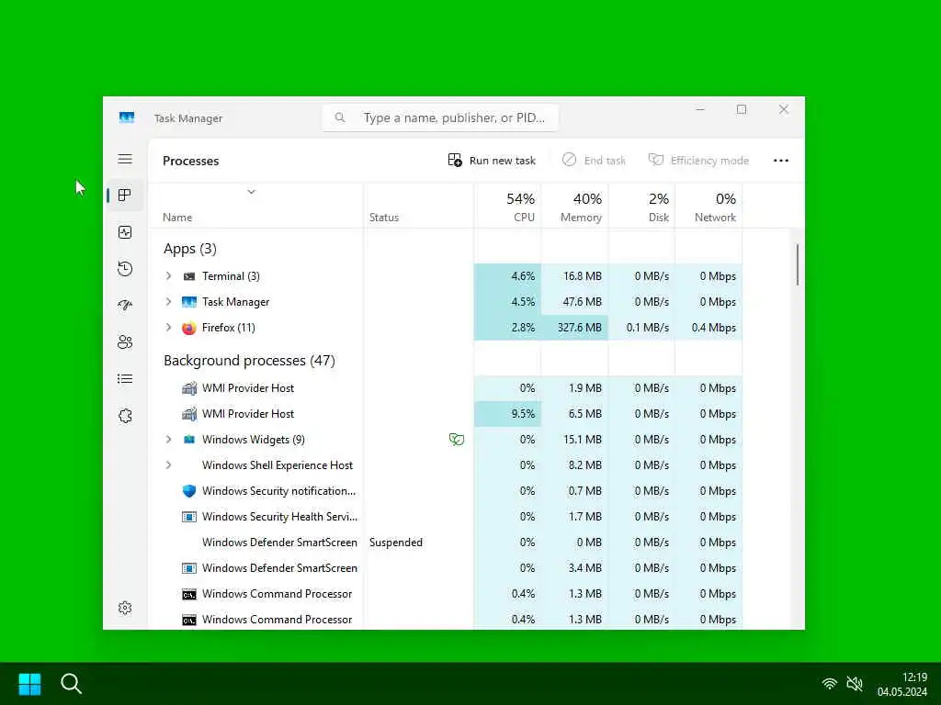Open the hamburger navigation menu
This screenshot has height=705, width=941.
coord(125,159)
